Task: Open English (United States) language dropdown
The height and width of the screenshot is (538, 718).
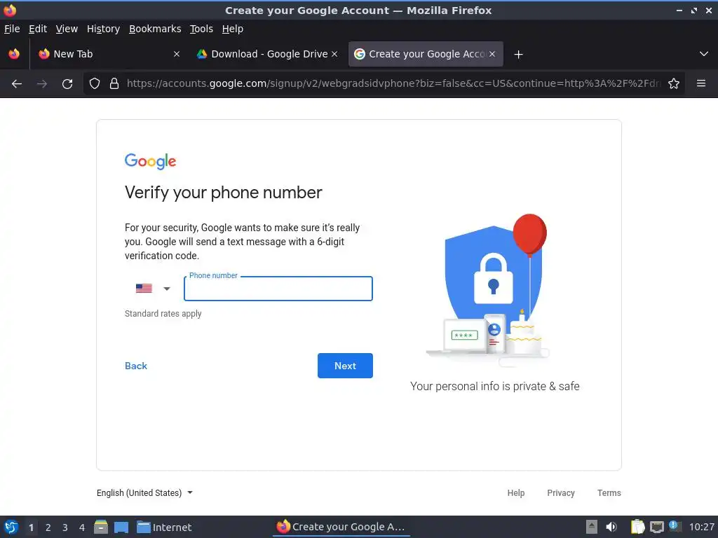Action: (144, 492)
